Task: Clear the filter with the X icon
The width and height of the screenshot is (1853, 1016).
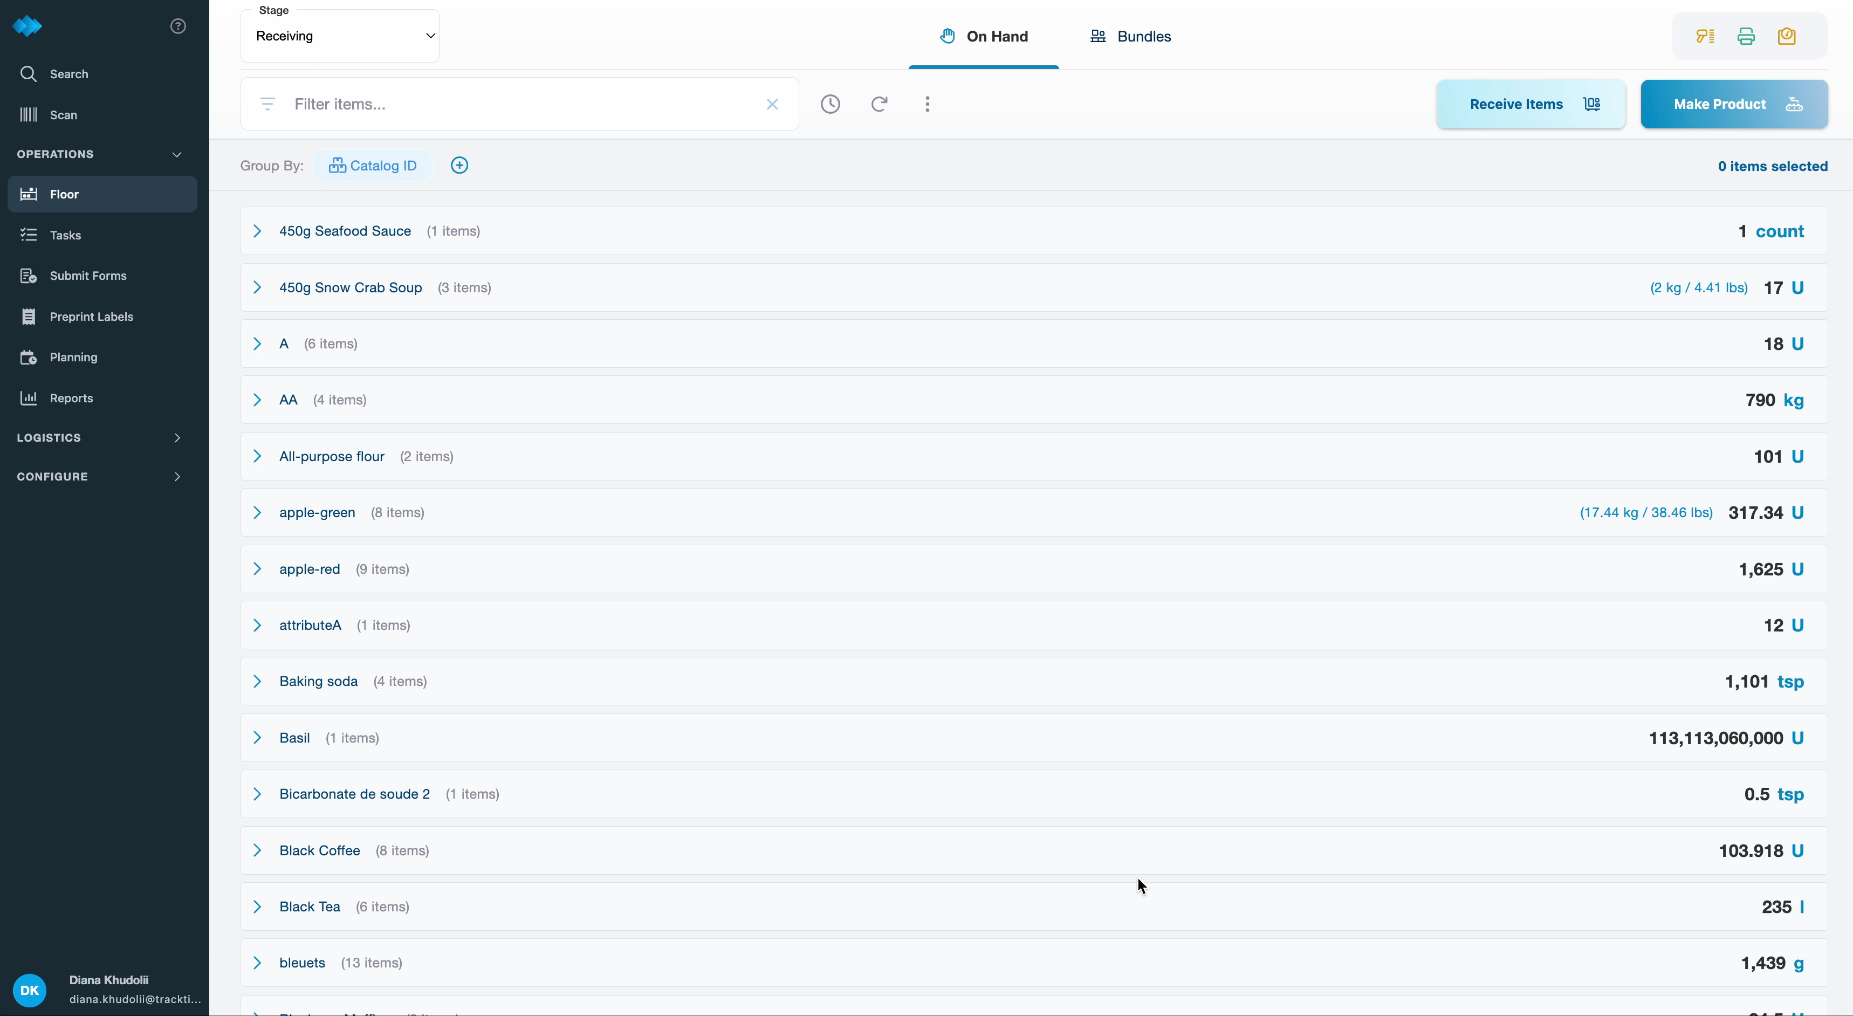Action: click(772, 104)
